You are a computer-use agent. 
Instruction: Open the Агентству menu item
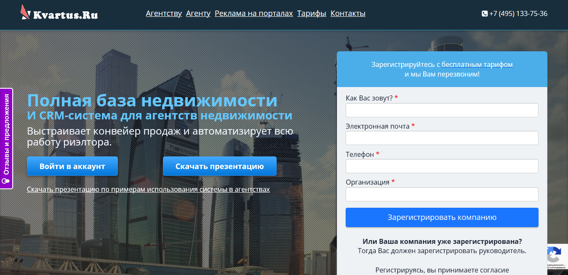click(x=164, y=13)
